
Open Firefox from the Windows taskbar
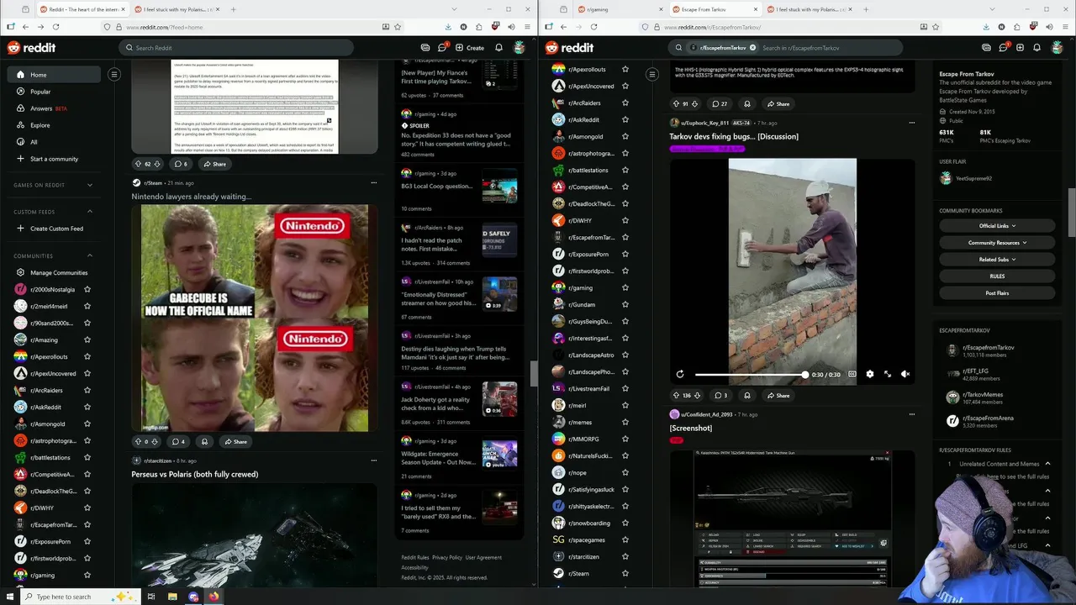(214, 597)
